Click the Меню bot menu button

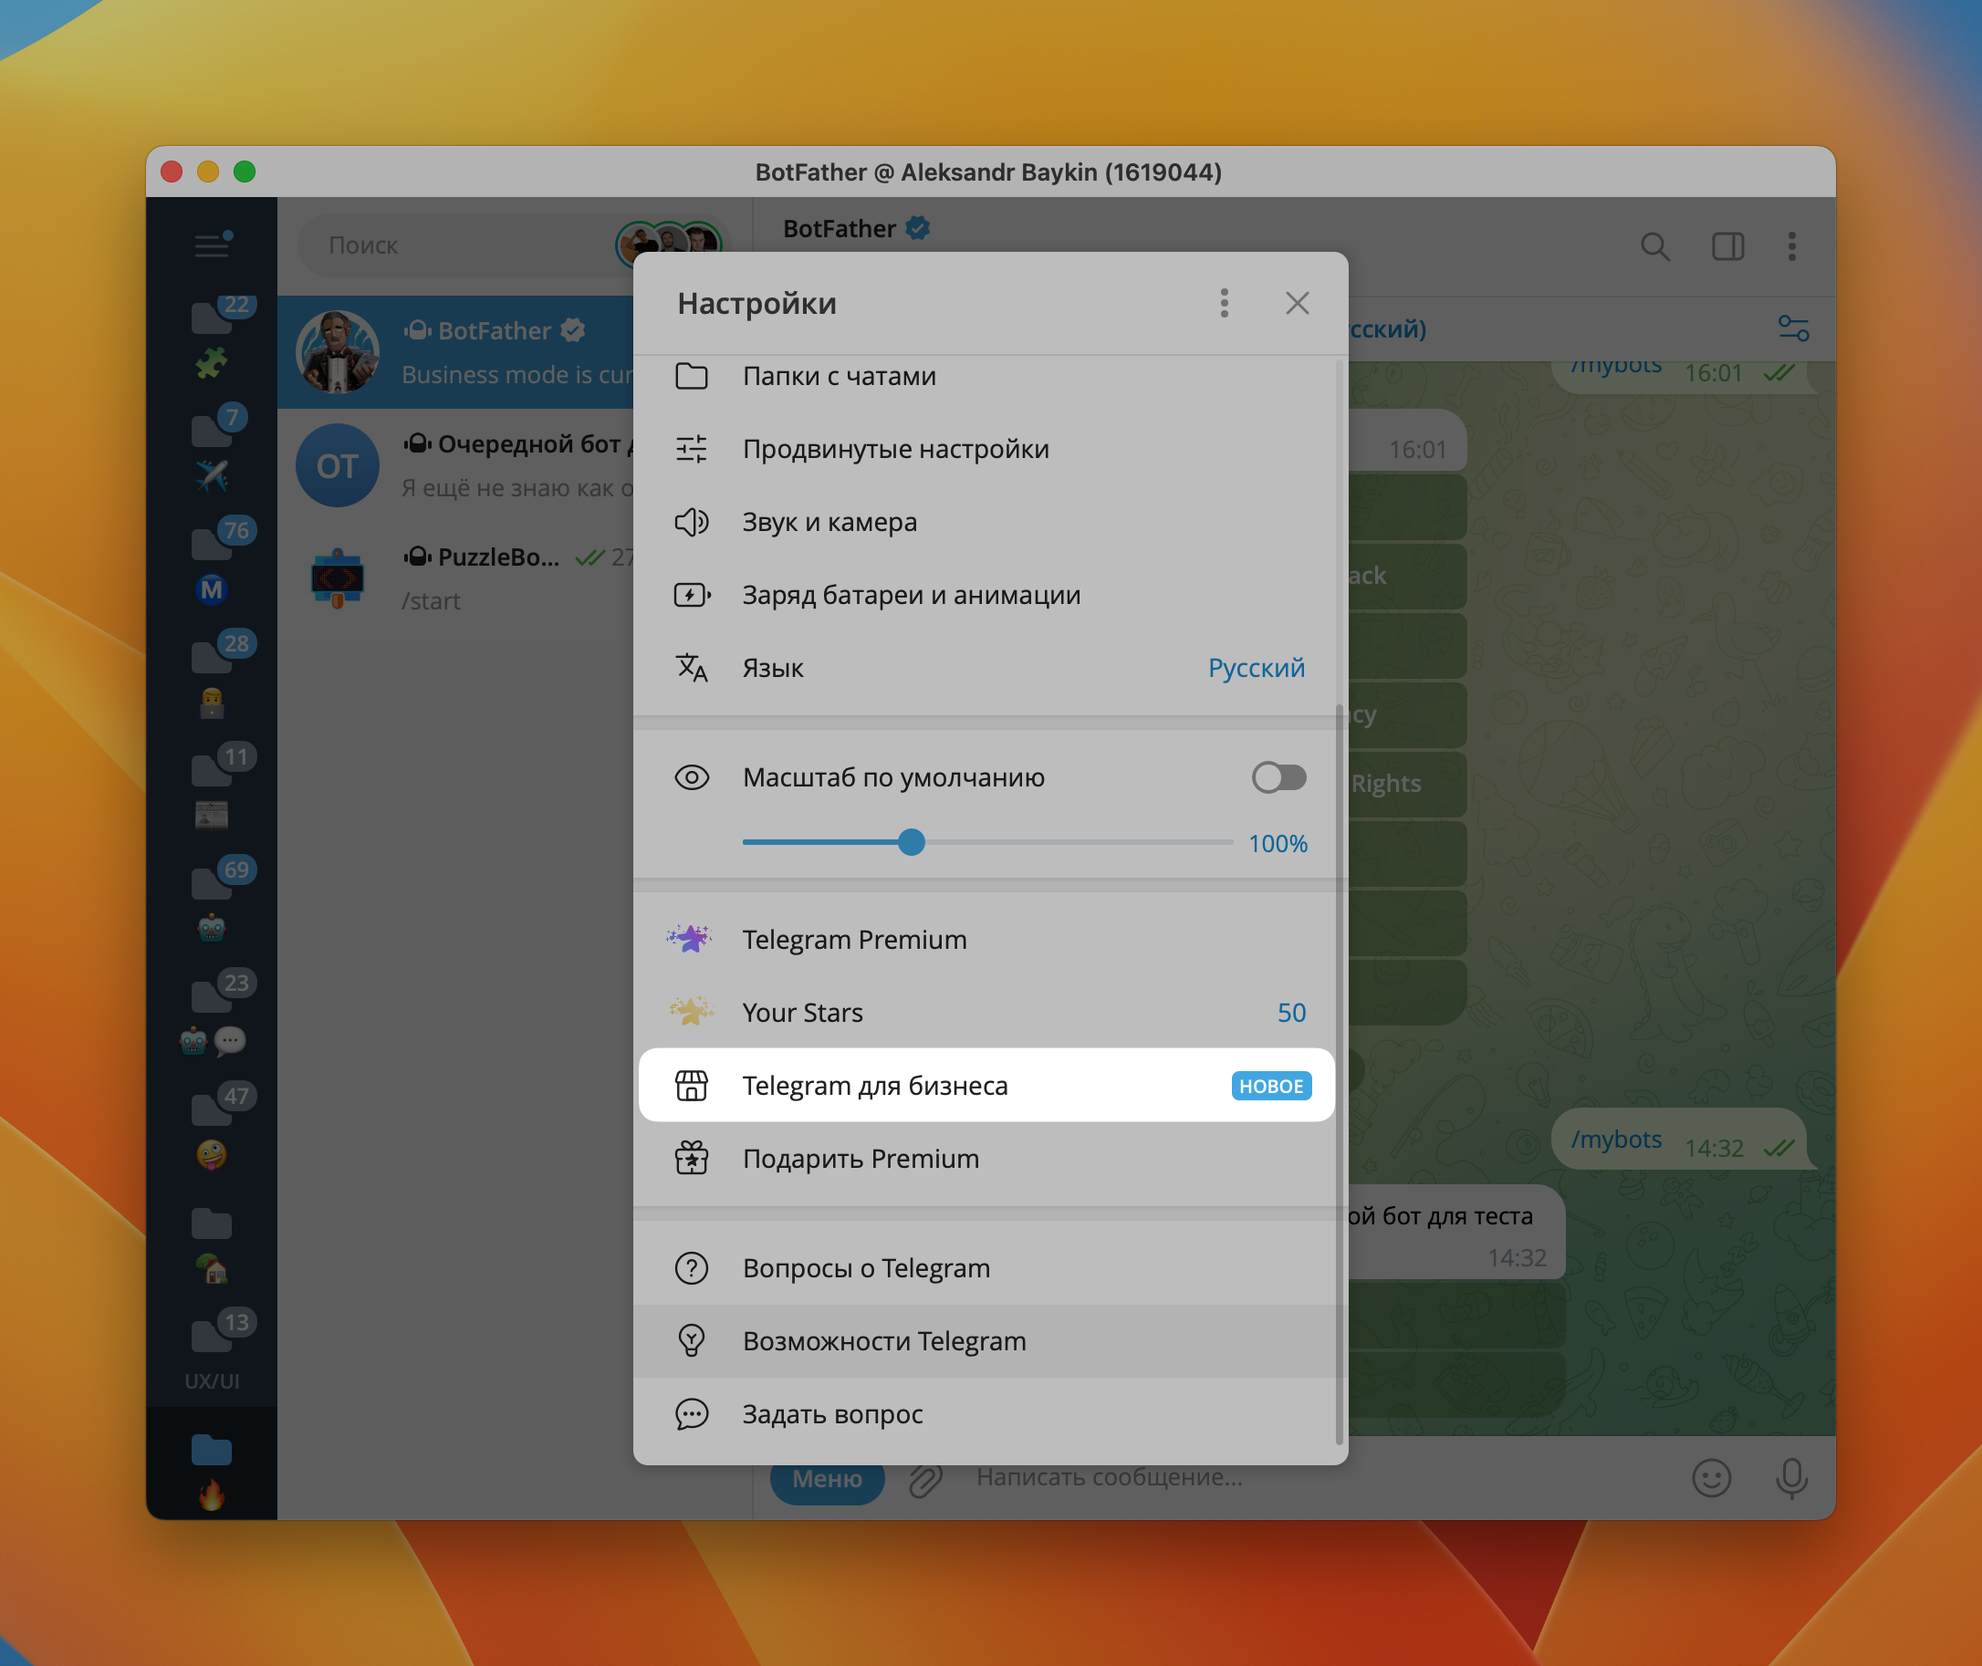click(827, 1478)
